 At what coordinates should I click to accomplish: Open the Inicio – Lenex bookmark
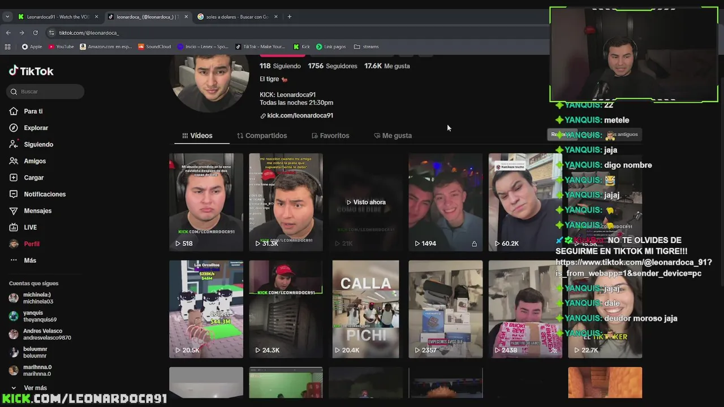[x=202, y=47]
